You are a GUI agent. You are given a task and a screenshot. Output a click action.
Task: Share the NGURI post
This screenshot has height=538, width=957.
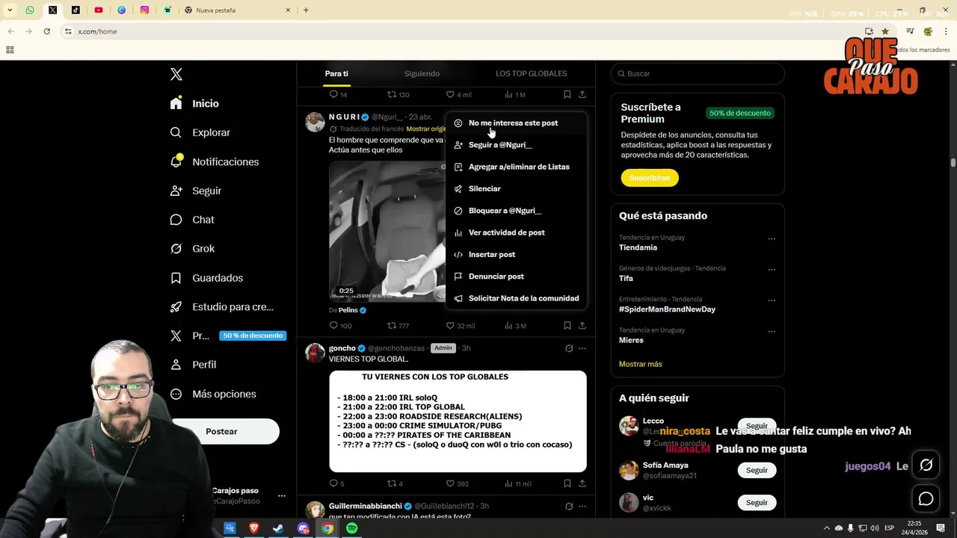tap(582, 326)
